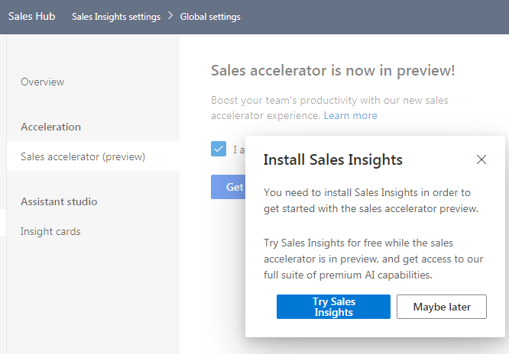Click the Assistant studio section heading

[x=59, y=201]
